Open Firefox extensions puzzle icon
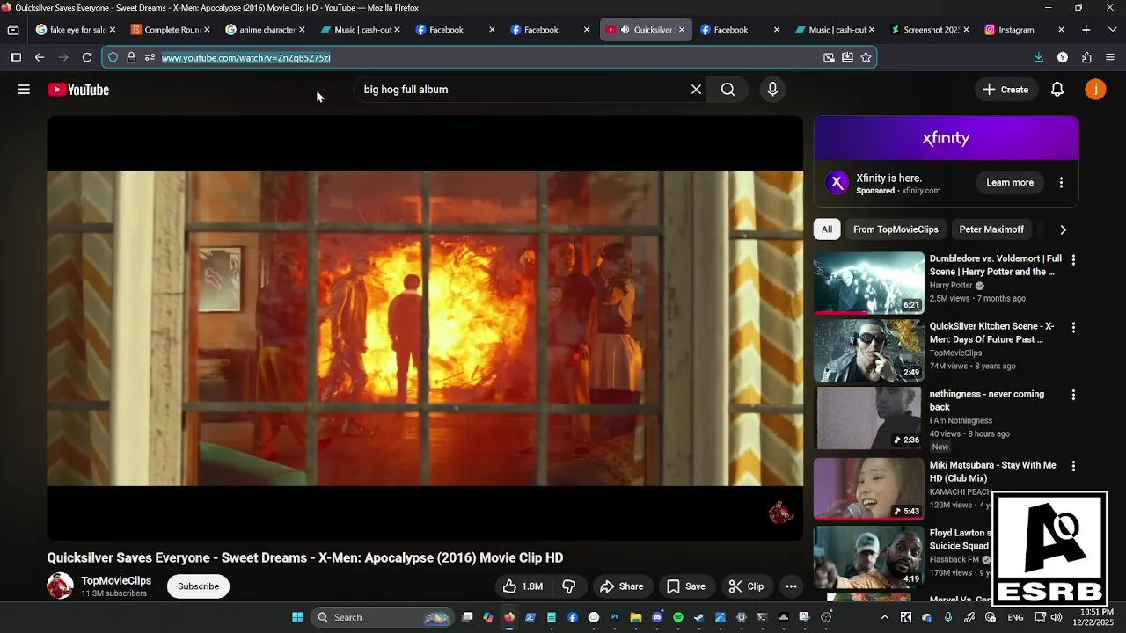 pos(1086,57)
